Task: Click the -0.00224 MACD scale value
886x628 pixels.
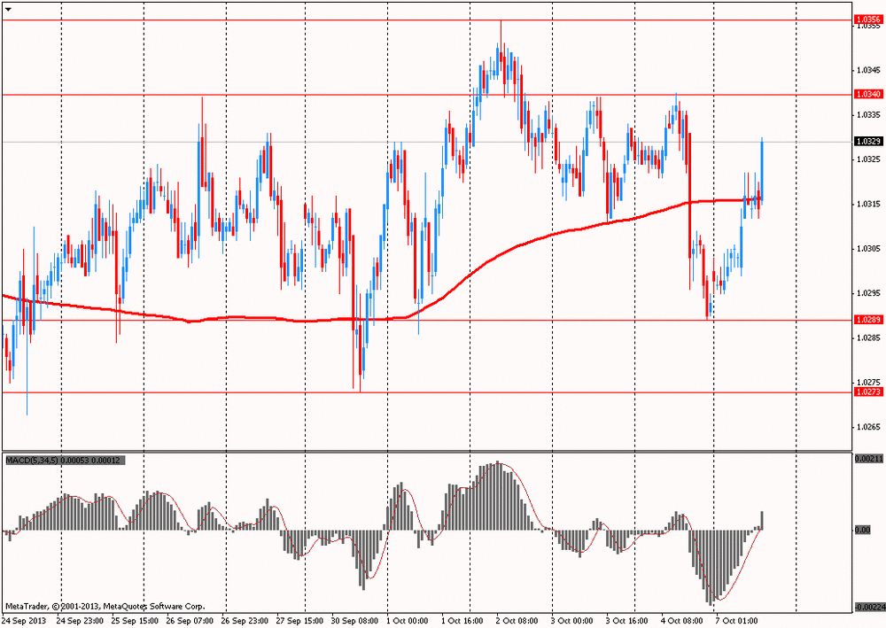Action: [x=867, y=607]
